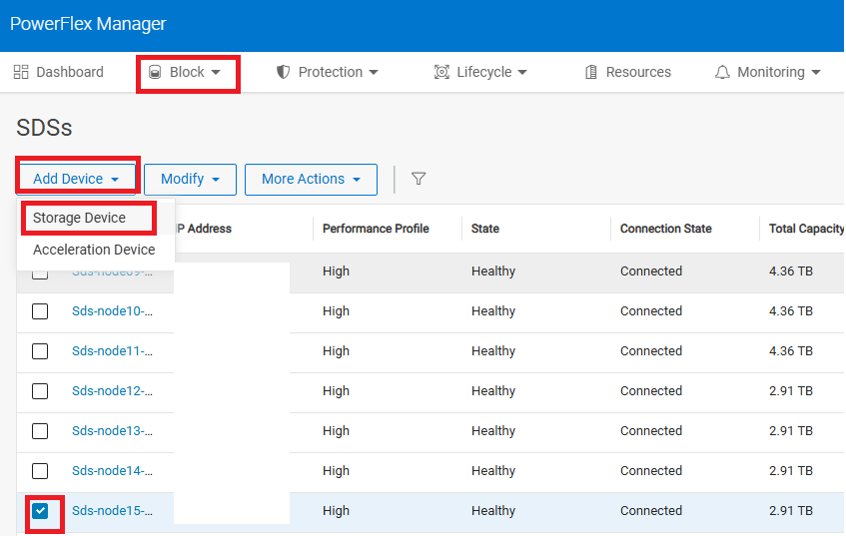This screenshot has height=536, width=846.
Task: Click Sds-node15's 2.91 TB capacity
Action: [791, 511]
